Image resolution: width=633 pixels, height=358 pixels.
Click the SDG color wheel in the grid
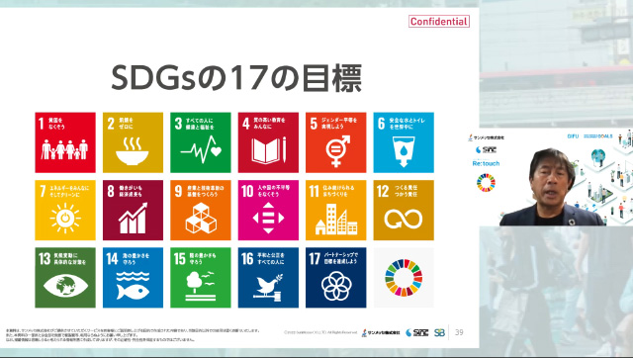click(404, 278)
